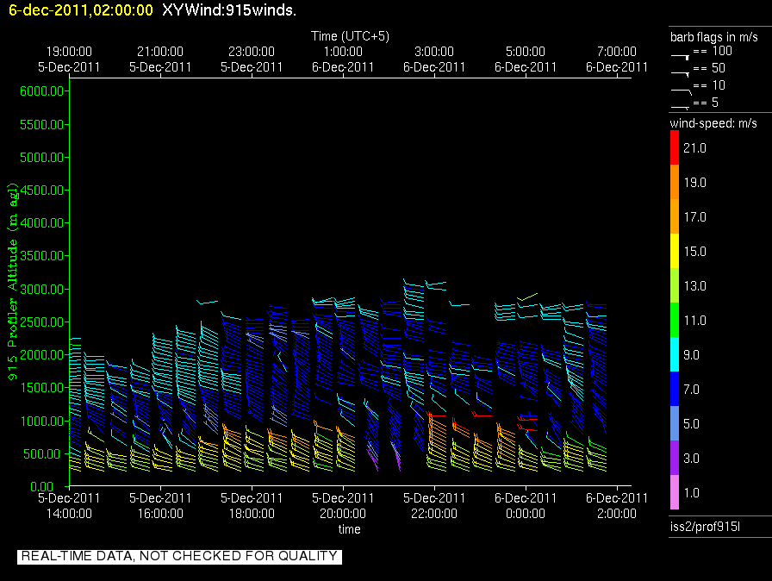This screenshot has height=581, width=772.
Task: Click the dark blue 7.0 m/s color band
Action: 675,389
